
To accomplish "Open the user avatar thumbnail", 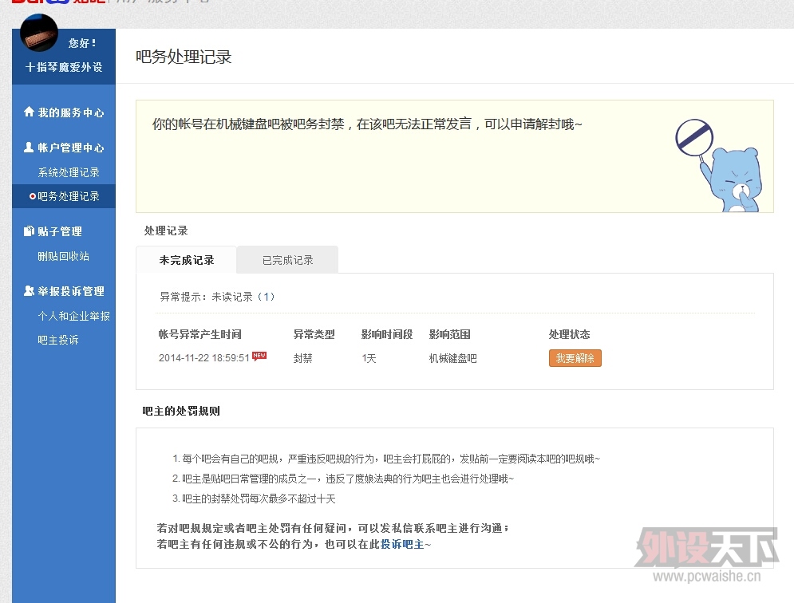I will coord(38,33).
